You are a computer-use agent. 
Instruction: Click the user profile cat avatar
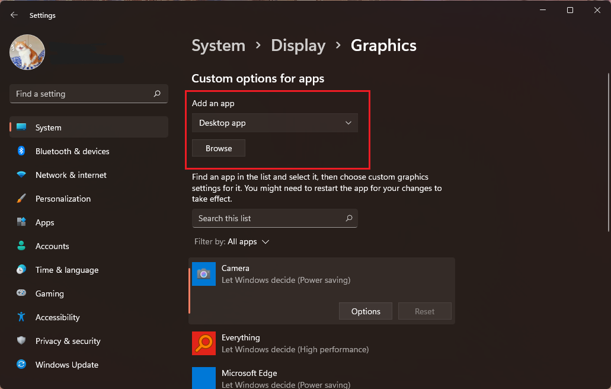(x=27, y=52)
